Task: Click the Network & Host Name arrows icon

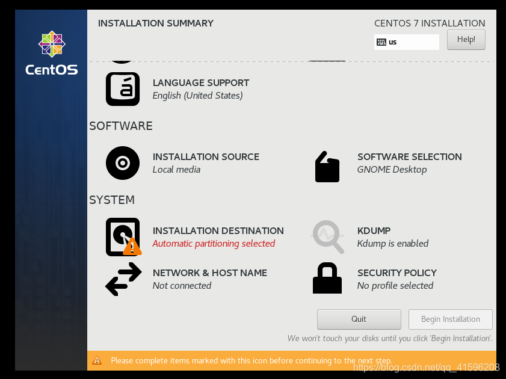Action: pos(123,279)
